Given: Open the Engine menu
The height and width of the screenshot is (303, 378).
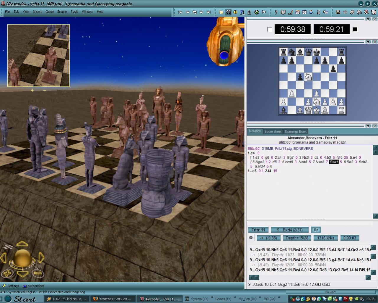Looking at the screenshot, I should pyautogui.click(x=62, y=12).
